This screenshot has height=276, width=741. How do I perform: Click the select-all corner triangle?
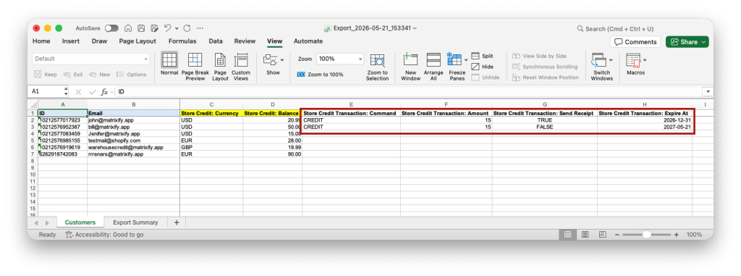33,104
